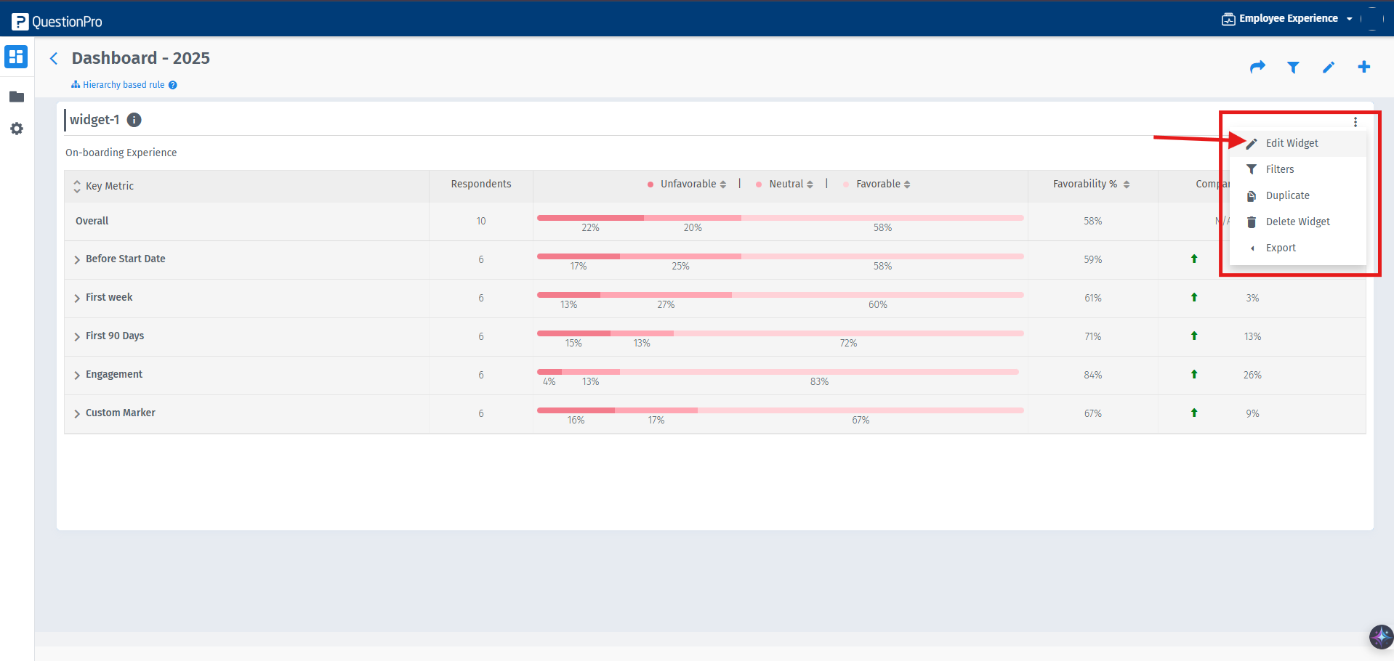Screen dimensions: 1394x661
Task: Choose Delete Widget in the context menu
Action: pyautogui.click(x=1297, y=222)
